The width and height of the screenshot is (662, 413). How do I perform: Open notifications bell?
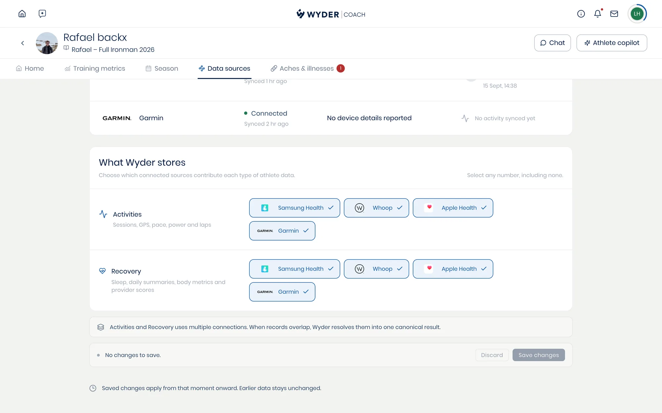tap(597, 14)
